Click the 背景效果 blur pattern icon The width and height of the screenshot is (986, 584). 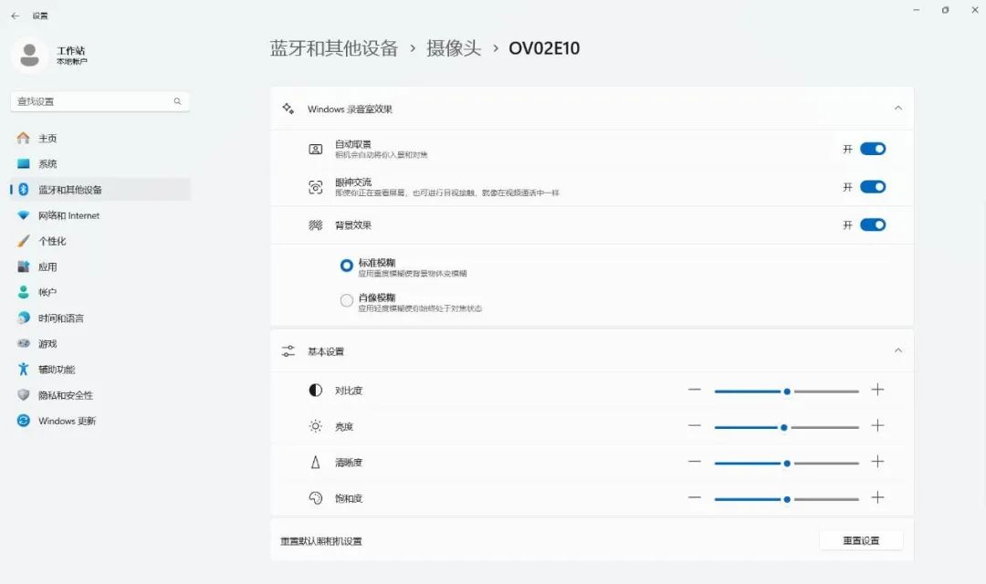tap(316, 225)
